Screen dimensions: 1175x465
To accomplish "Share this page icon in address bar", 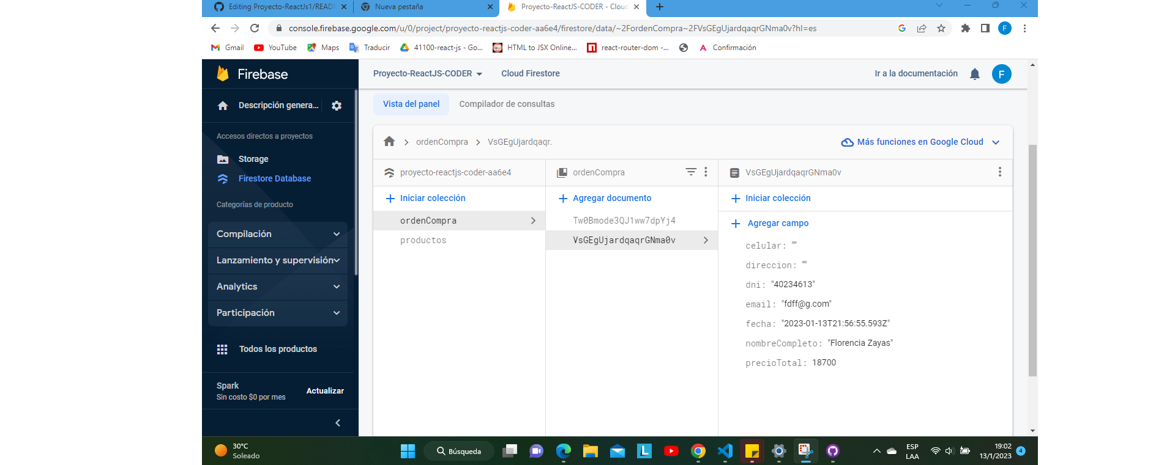I will point(922,28).
